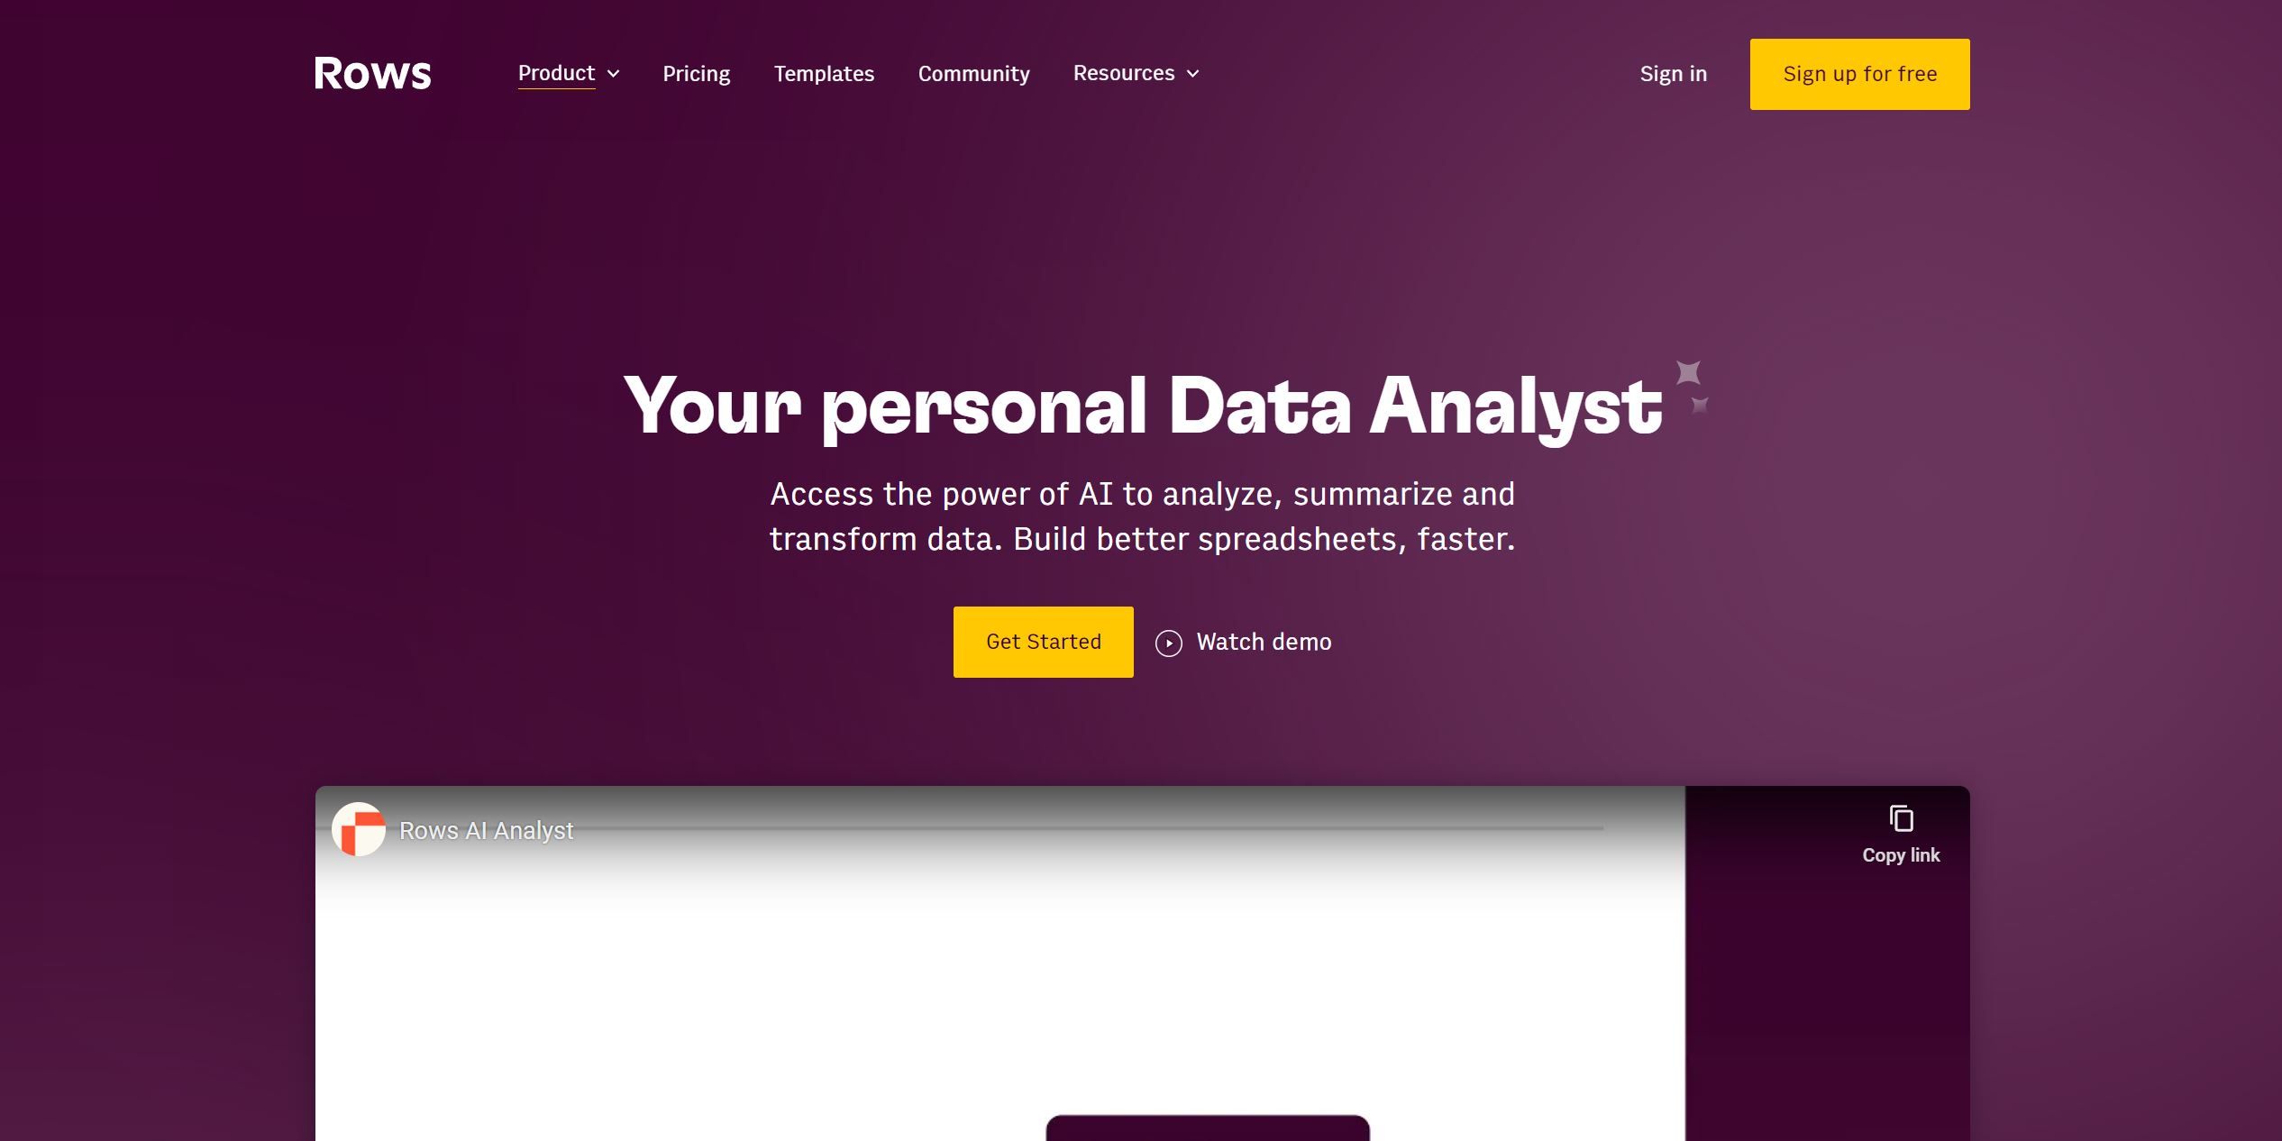Expand the Resources dropdown menu

coord(1136,73)
